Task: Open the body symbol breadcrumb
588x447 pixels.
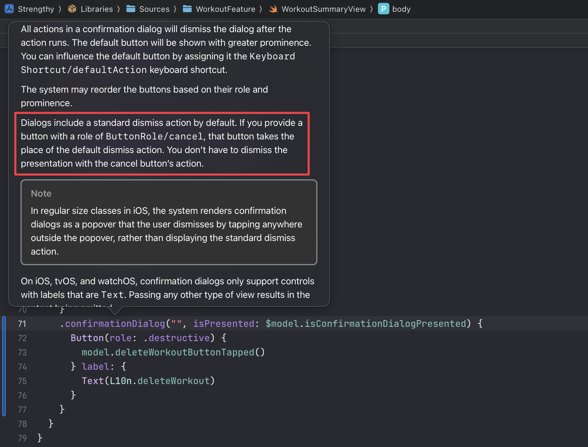Action: point(401,9)
